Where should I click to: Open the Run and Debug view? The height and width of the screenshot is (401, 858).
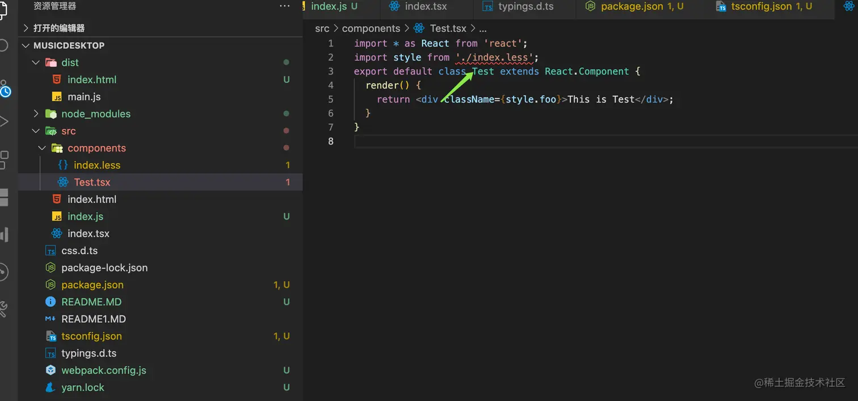(x=3, y=121)
